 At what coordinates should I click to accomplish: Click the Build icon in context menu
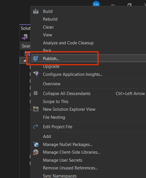[x=36, y=11]
